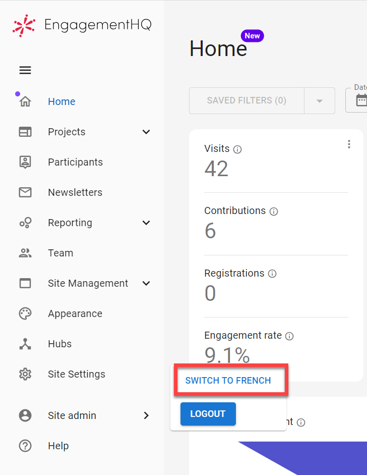
Task: Click the Logout button
Action: [x=208, y=414]
